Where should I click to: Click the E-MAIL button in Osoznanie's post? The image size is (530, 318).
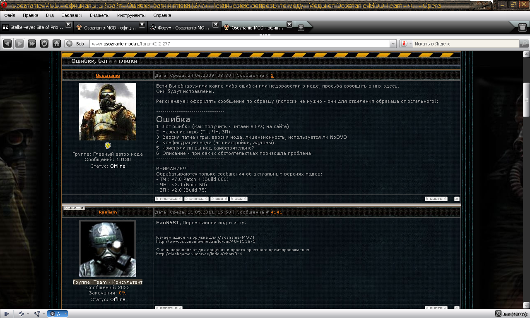pyautogui.click(x=196, y=199)
